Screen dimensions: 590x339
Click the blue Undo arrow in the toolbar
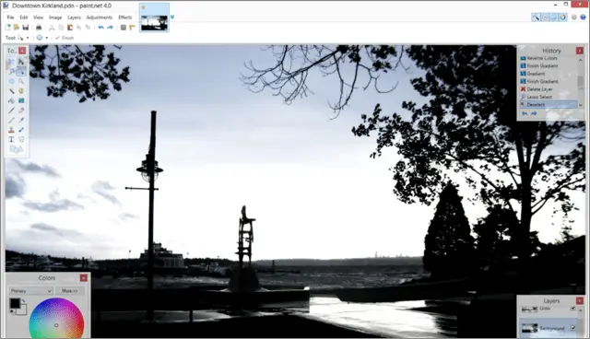(100, 28)
